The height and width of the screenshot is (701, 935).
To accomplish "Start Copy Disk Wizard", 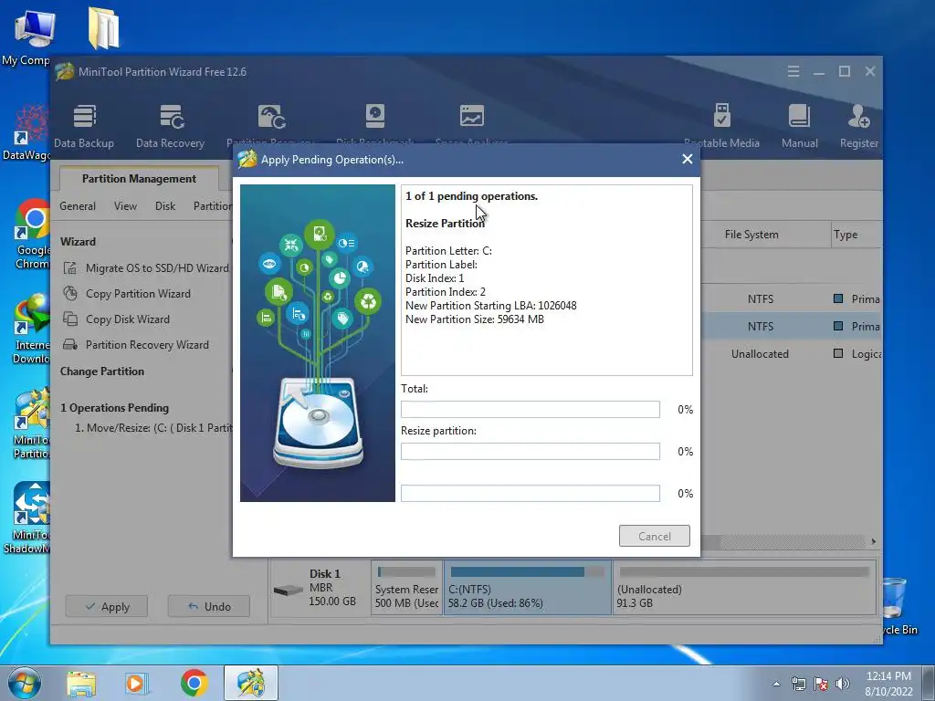I will (116, 319).
